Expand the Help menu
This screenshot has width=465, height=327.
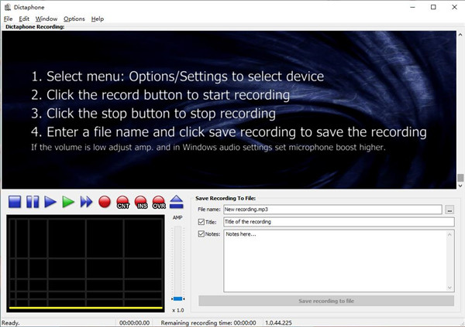point(97,19)
